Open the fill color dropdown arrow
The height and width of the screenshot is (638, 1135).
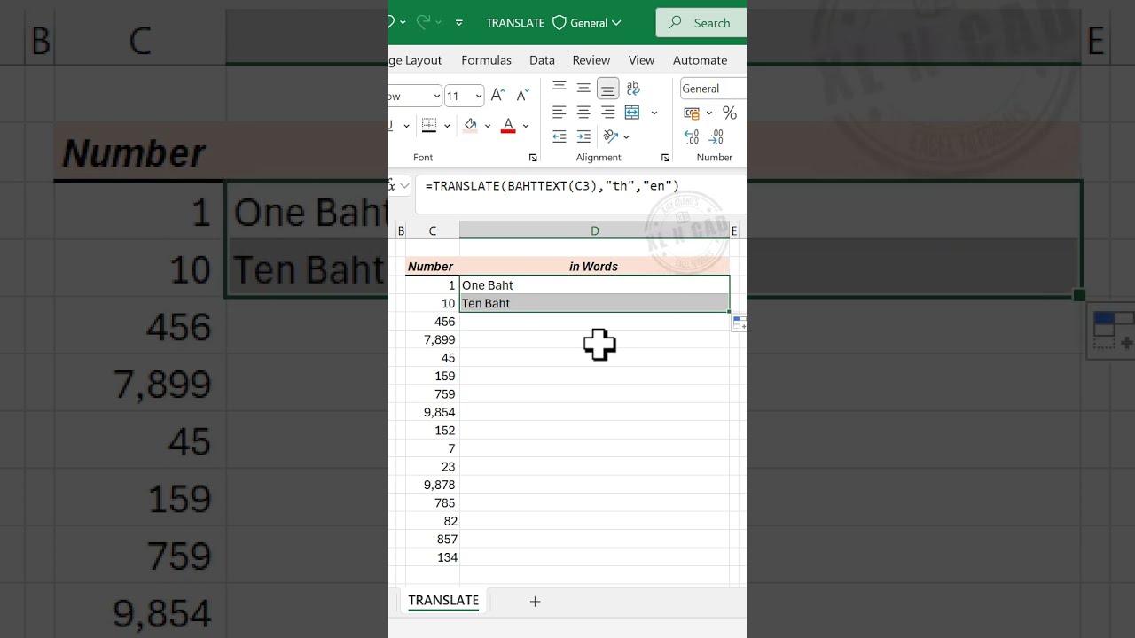point(487,126)
